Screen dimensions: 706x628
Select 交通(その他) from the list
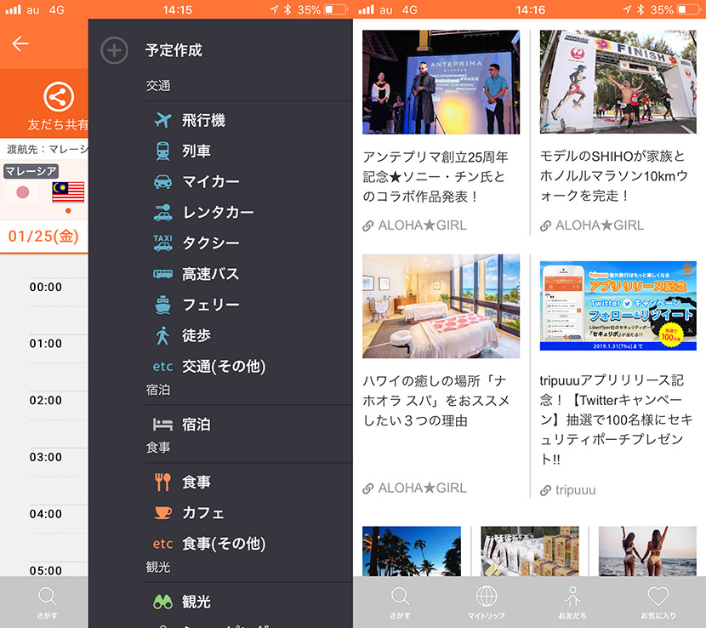pyautogui.click(x=224, y=367)
